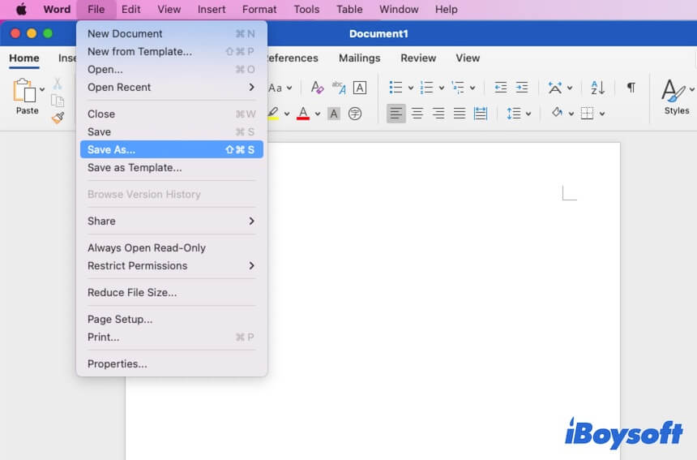Viewport: 697px width, 460px height.
Task: Switch to the Review ribbon tab
Action: point(418,58)
